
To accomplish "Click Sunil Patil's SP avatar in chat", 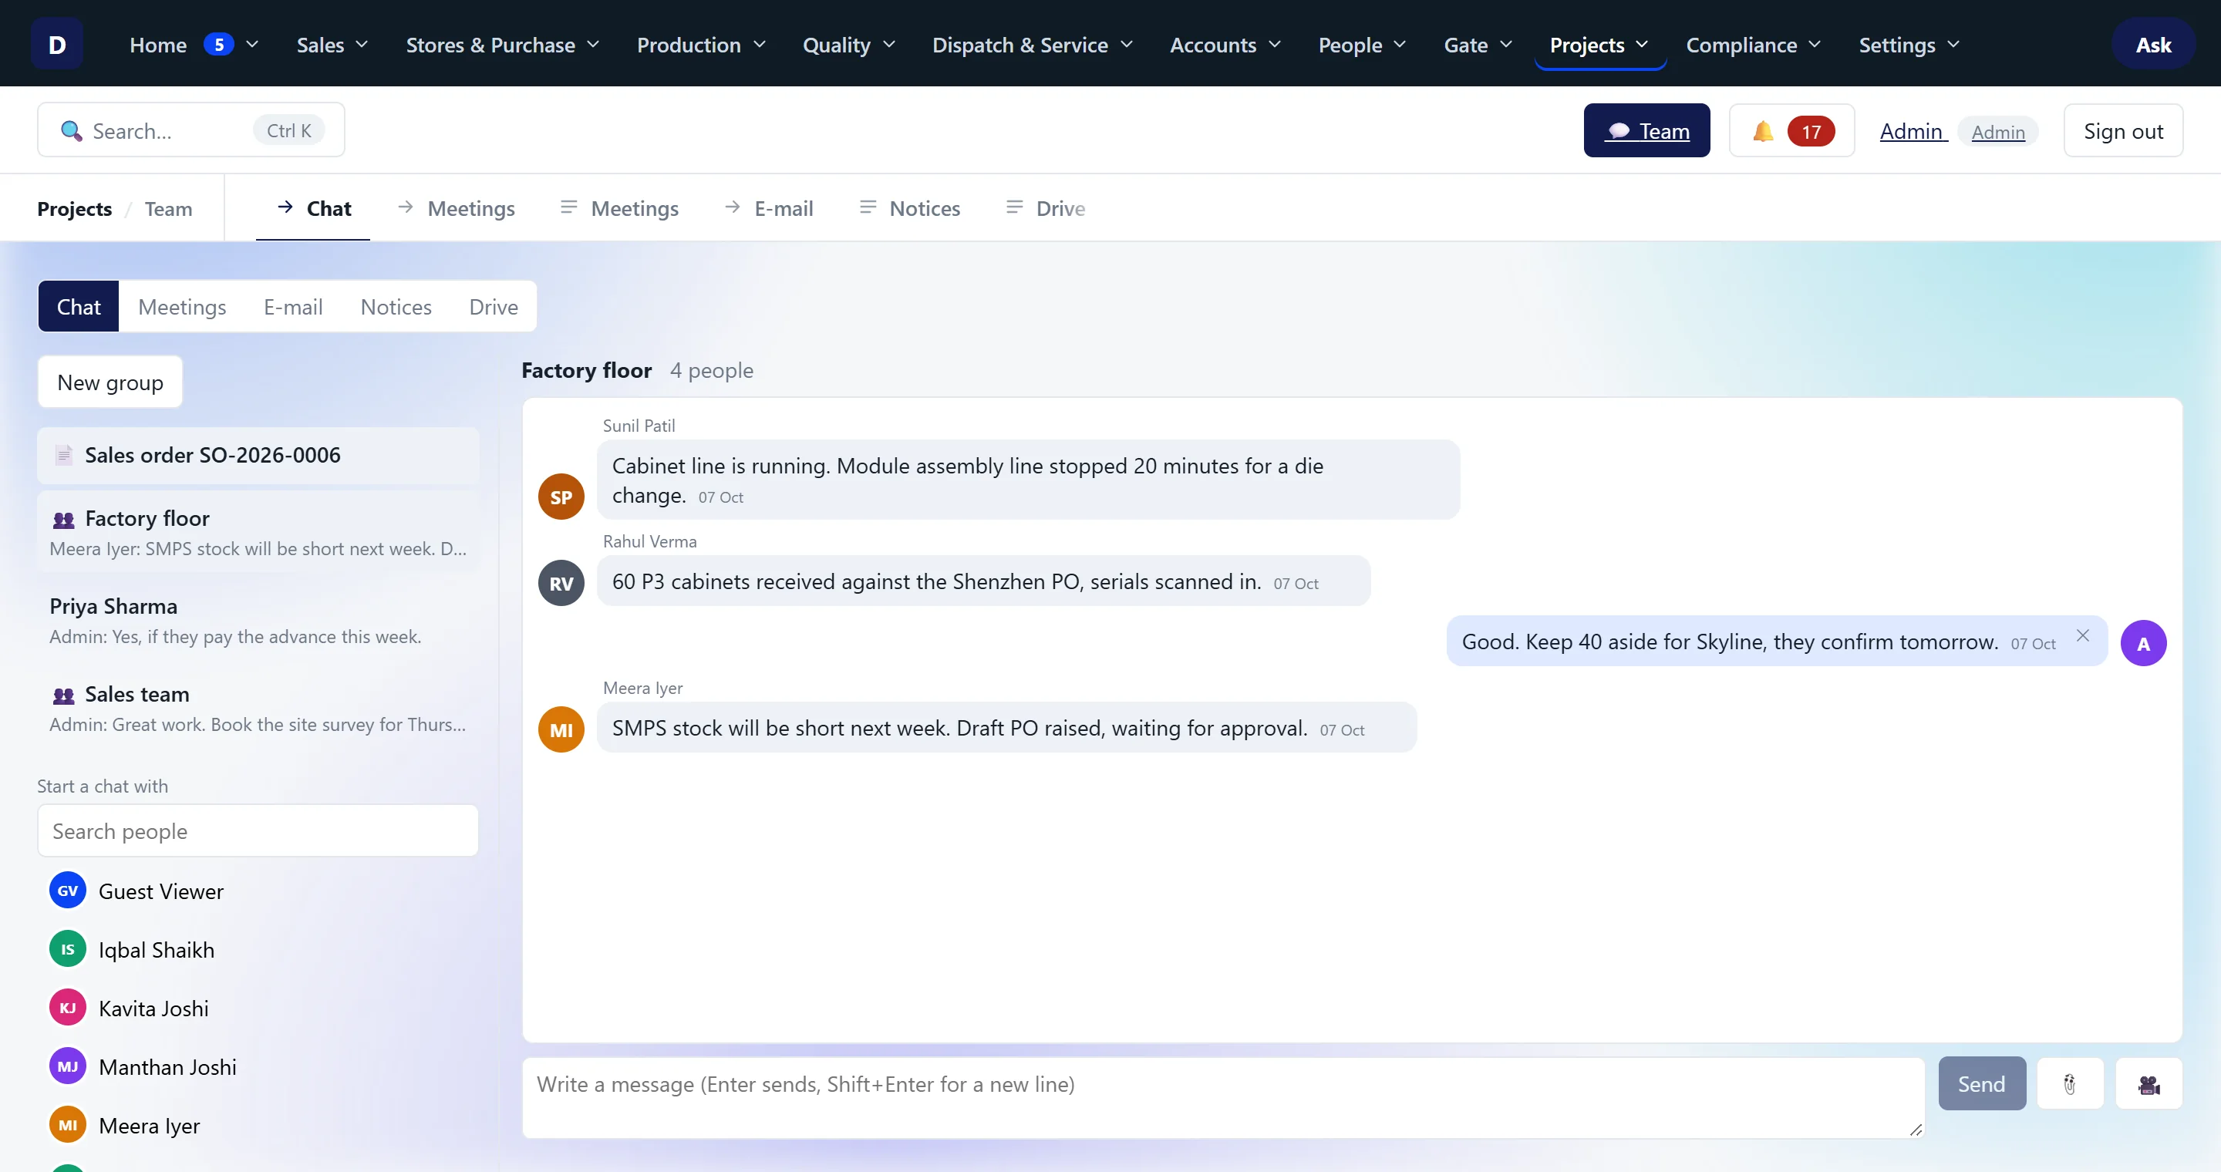I will [x=561, y=497].
